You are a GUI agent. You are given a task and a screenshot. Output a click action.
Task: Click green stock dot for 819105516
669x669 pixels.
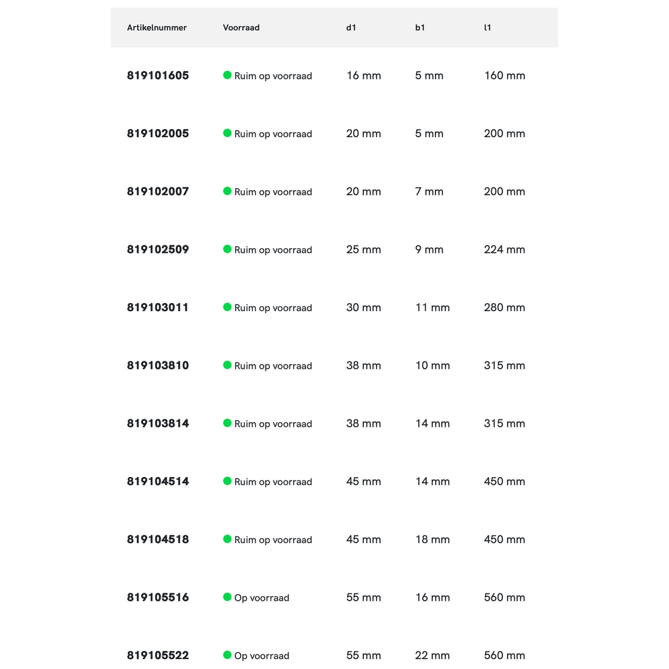click(x=227, y=597)
